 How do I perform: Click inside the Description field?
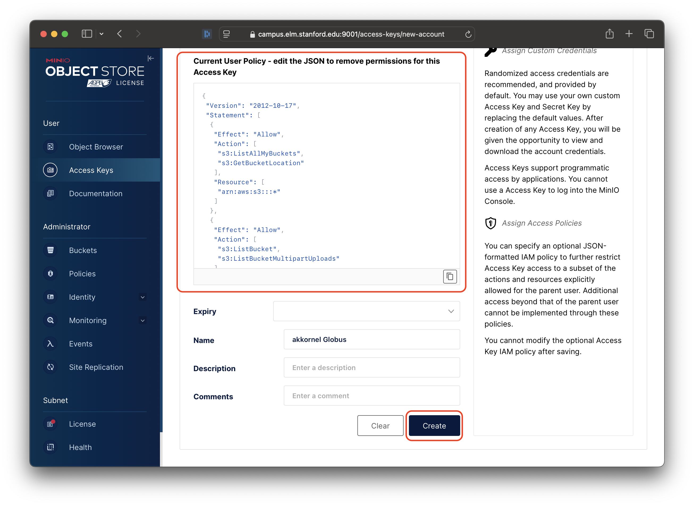pyautogui.click(x=371, y=367)
